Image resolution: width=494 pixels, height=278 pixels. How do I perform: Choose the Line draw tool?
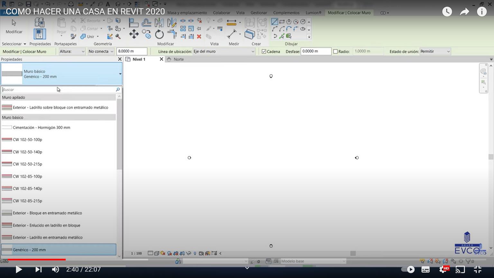pyautogui.click(x=275, y=22)
